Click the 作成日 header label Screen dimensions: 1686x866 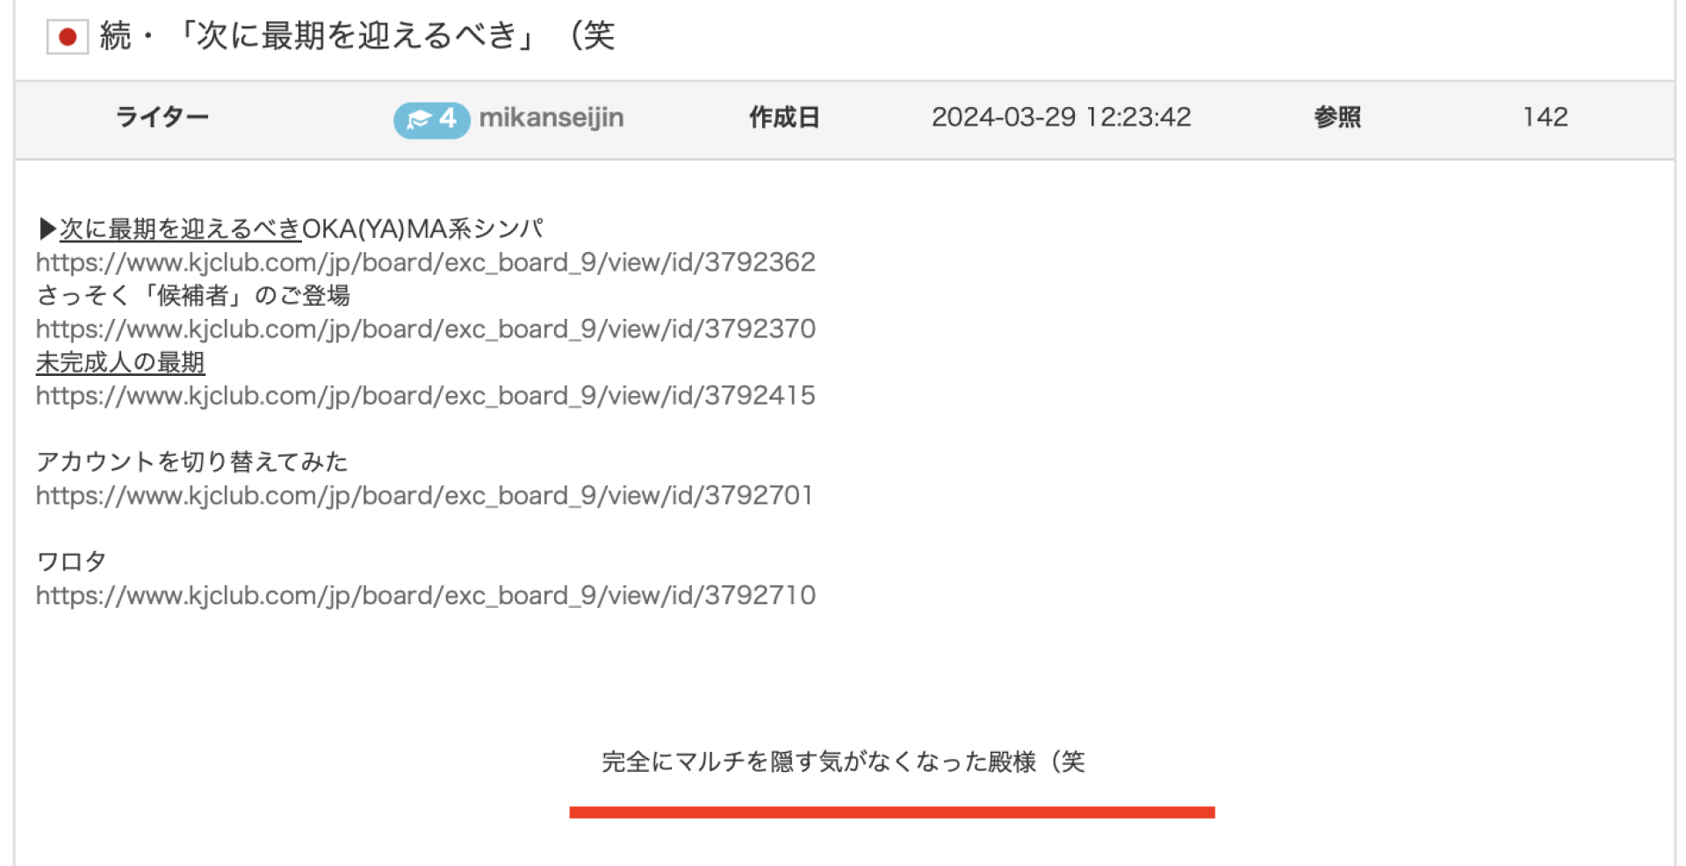point(783,118)
